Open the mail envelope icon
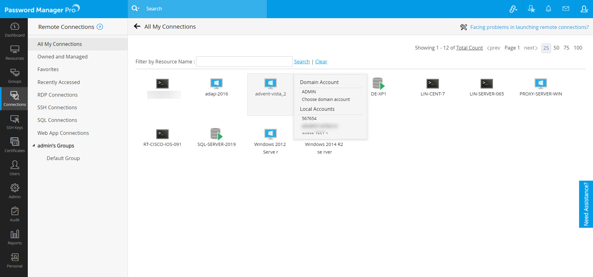Viewport: 593px width, 277px height. coord(566,9)
